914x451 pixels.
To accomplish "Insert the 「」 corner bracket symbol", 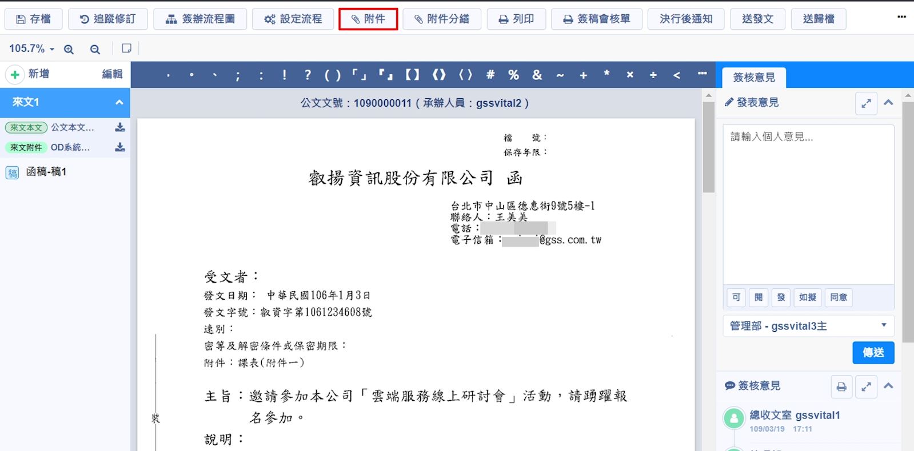I will click(359, 75).
